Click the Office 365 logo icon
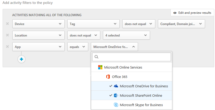Viewport: 215px width, 110px height. [108, 77]
